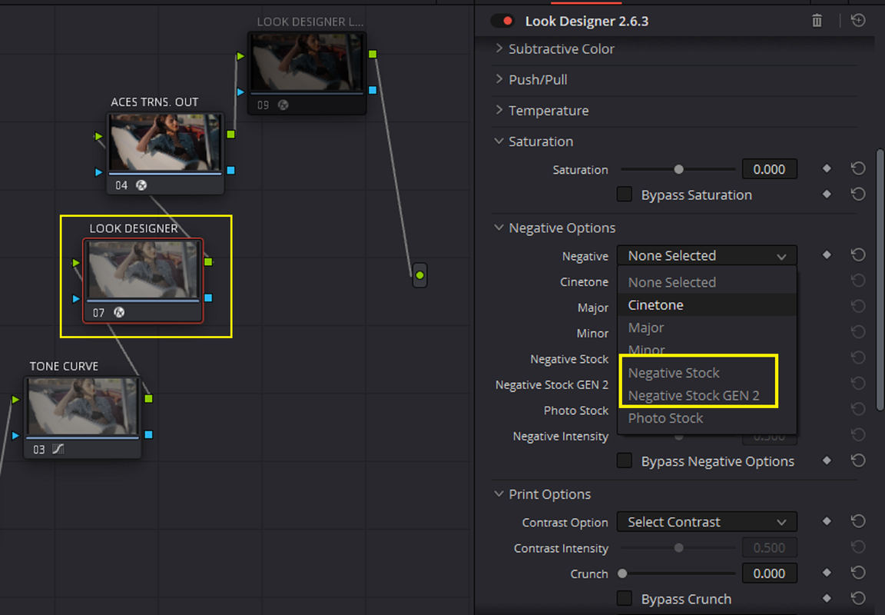The height and width of the screenshot is (615, 885).
Task: Collapse the Print Options section
Action: coord(499,494)
